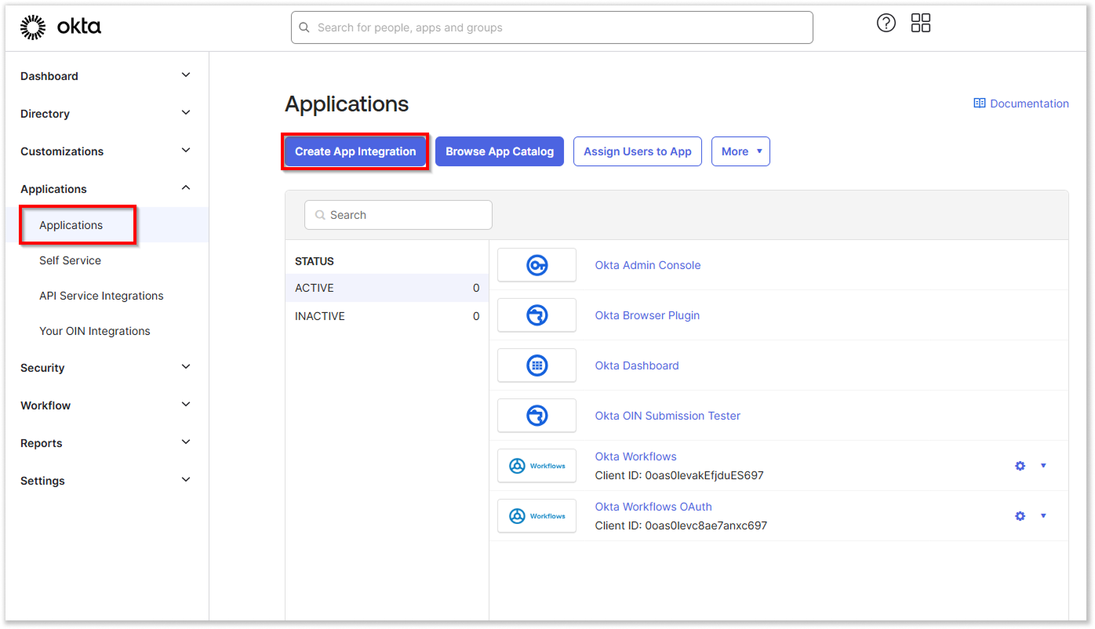1095x629 pixels.
Task: Click the Okta logo
Action: (60, 27)
